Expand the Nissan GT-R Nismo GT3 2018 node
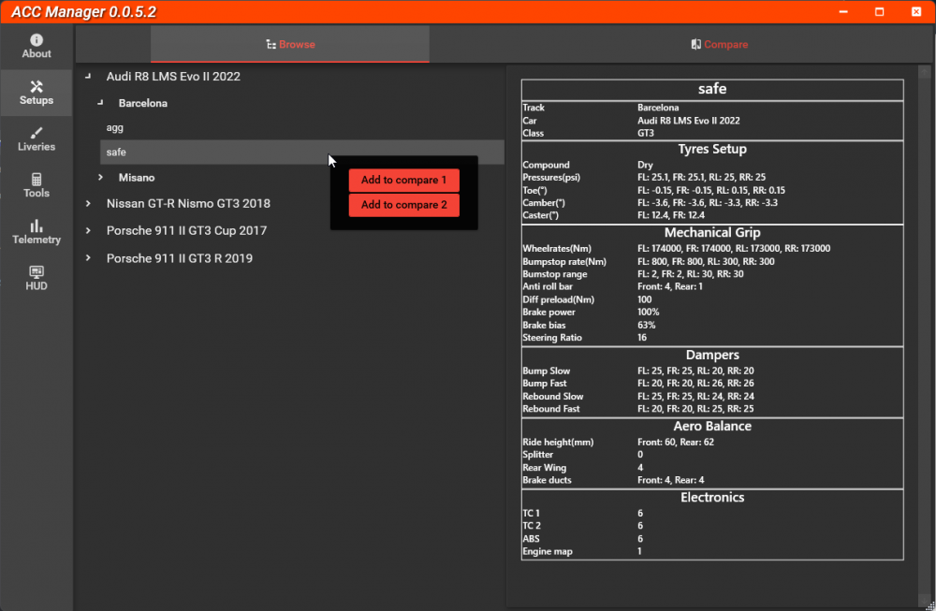Image resolution: width=936 pixels, height=611 pixels. point(88,203)
